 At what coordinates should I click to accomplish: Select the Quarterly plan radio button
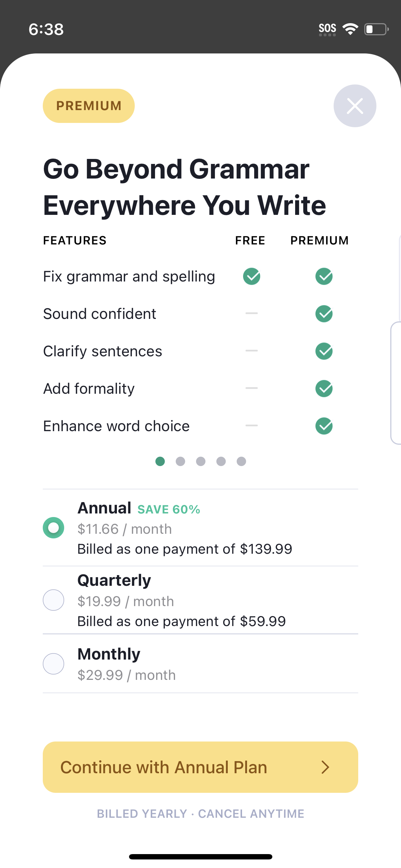click(x=53, y=600)
